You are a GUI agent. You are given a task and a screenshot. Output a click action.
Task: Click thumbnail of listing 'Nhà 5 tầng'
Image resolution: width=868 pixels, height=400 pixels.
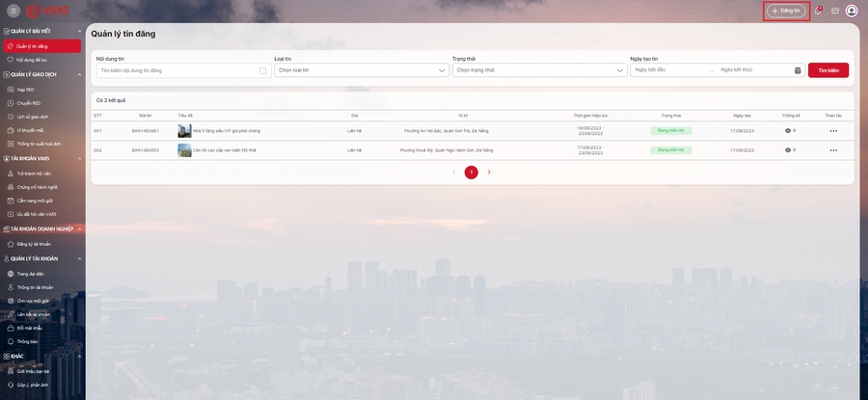click(x=184, y=131)
